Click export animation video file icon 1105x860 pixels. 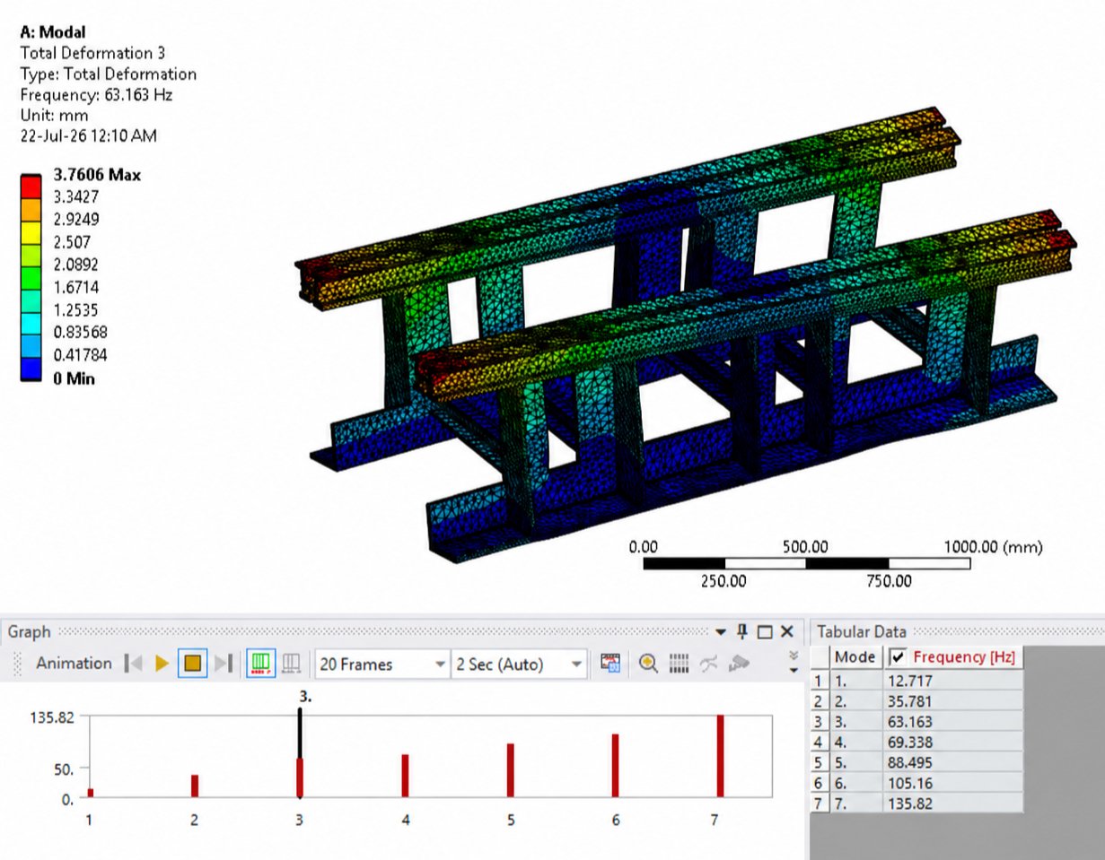pyautogui.click(x=611, y=664)
